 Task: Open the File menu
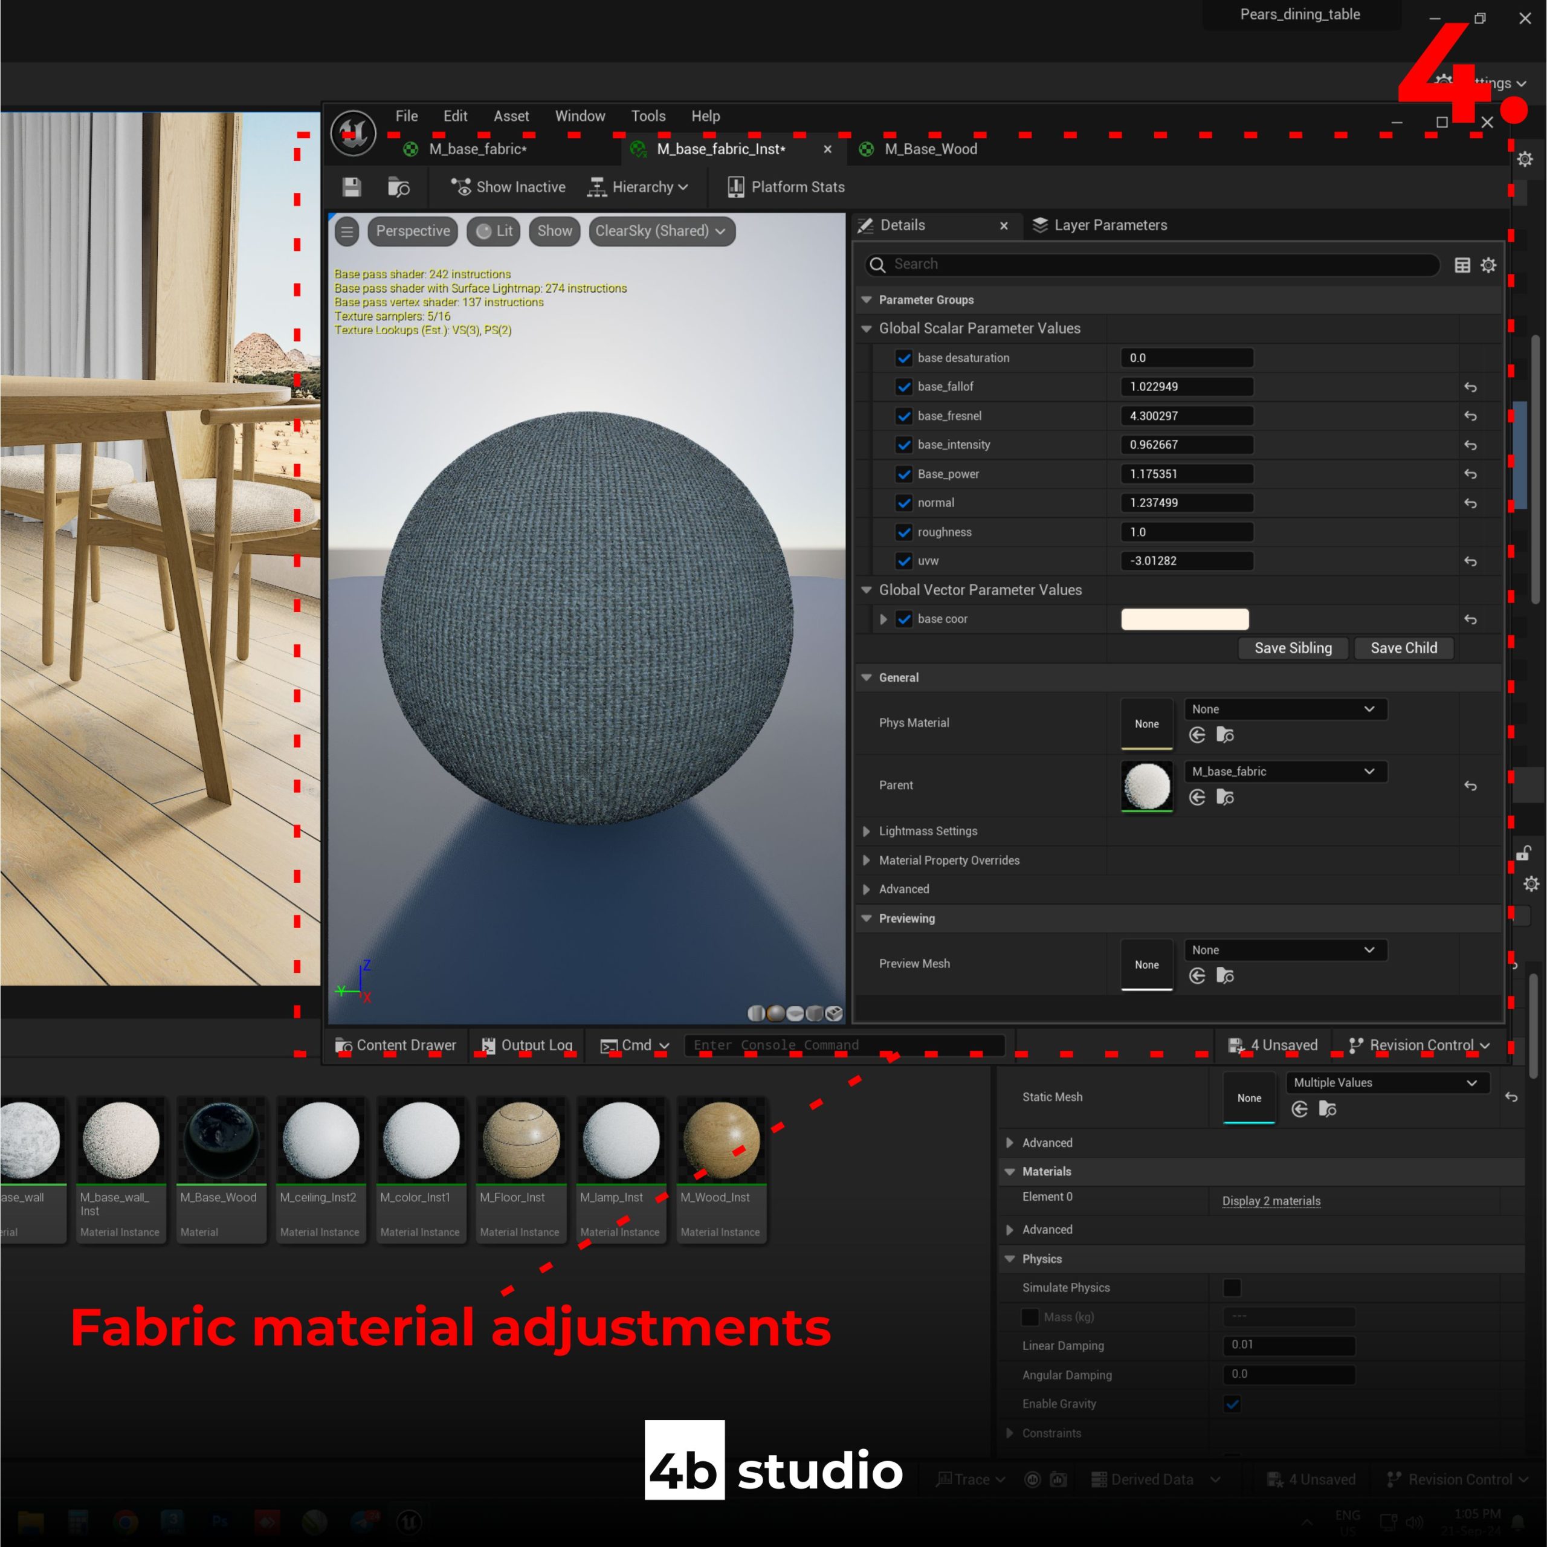407,116
